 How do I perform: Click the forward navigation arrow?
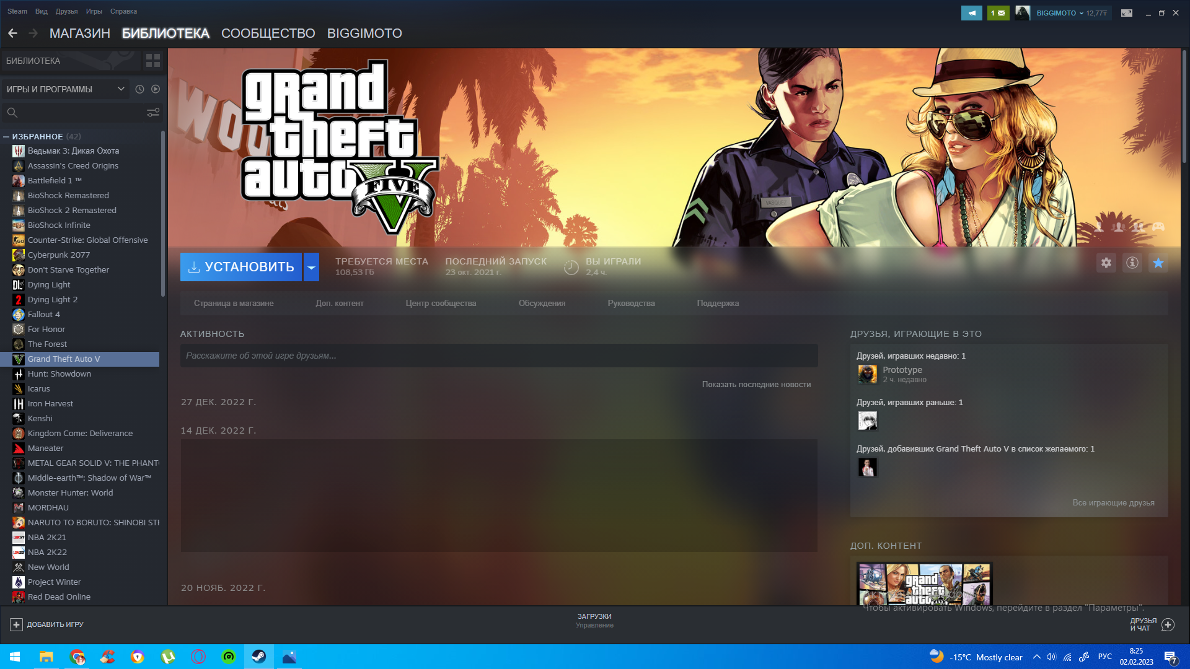coord(33,33)
